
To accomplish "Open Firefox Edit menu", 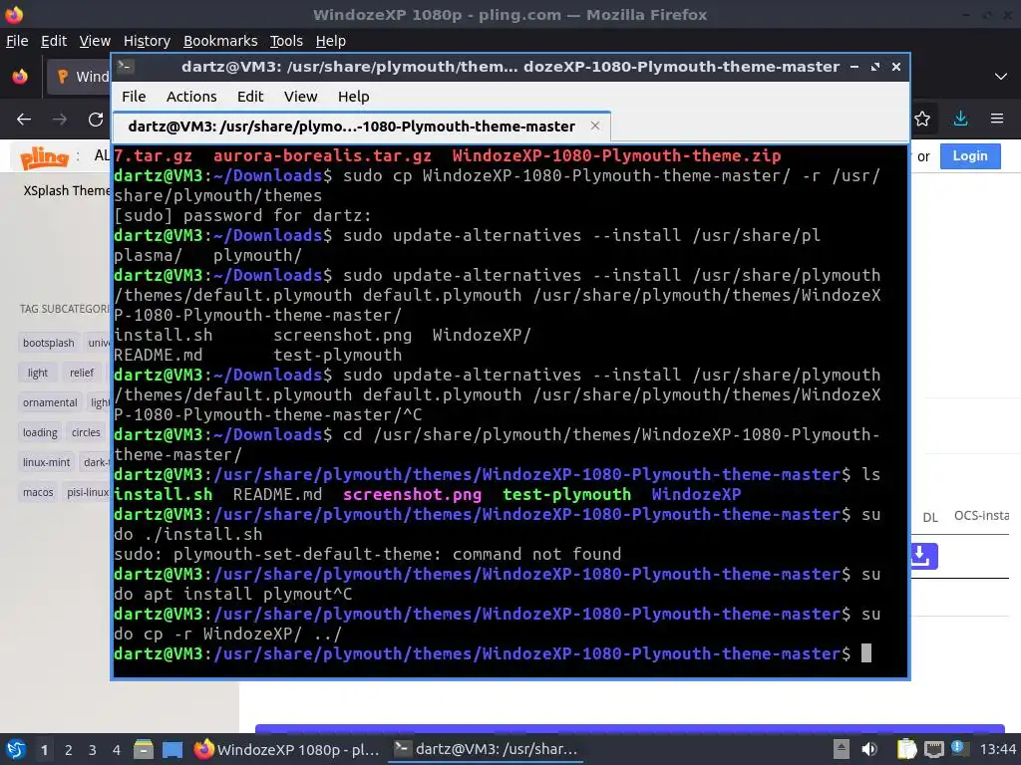I will click(x=54, y=41).
